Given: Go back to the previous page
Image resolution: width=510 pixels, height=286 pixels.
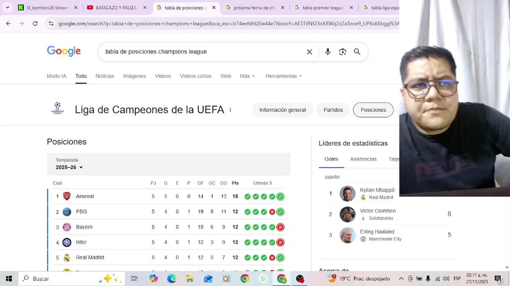Looking at the screenshot, I should [x=8, y=23].
